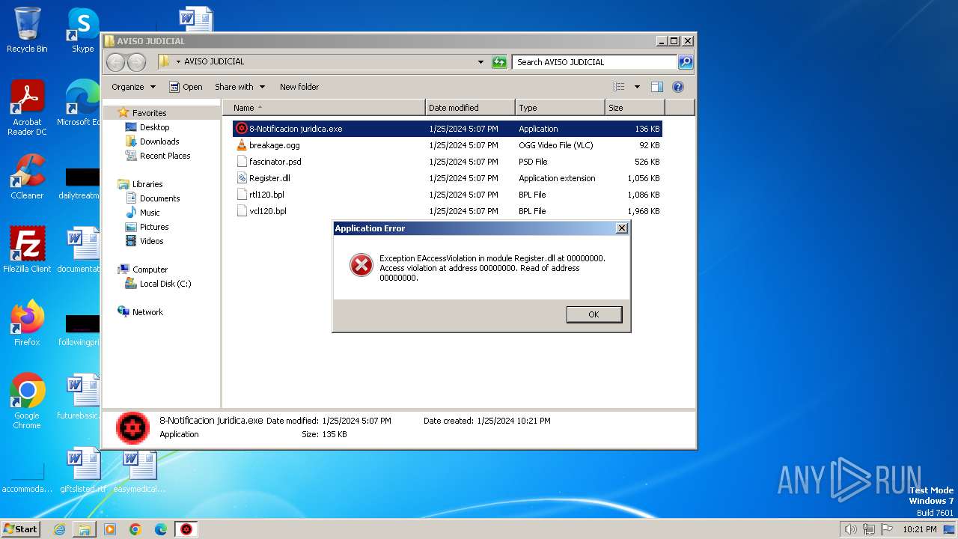
Task: Click the 10:21 PM clock
Action: [919, 529]
